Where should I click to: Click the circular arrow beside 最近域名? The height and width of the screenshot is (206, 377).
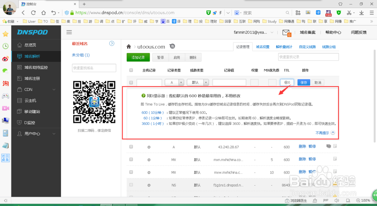click(x=112, y=43)
